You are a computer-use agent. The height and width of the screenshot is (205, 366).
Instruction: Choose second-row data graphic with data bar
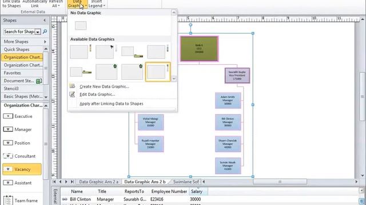(81, 72)
